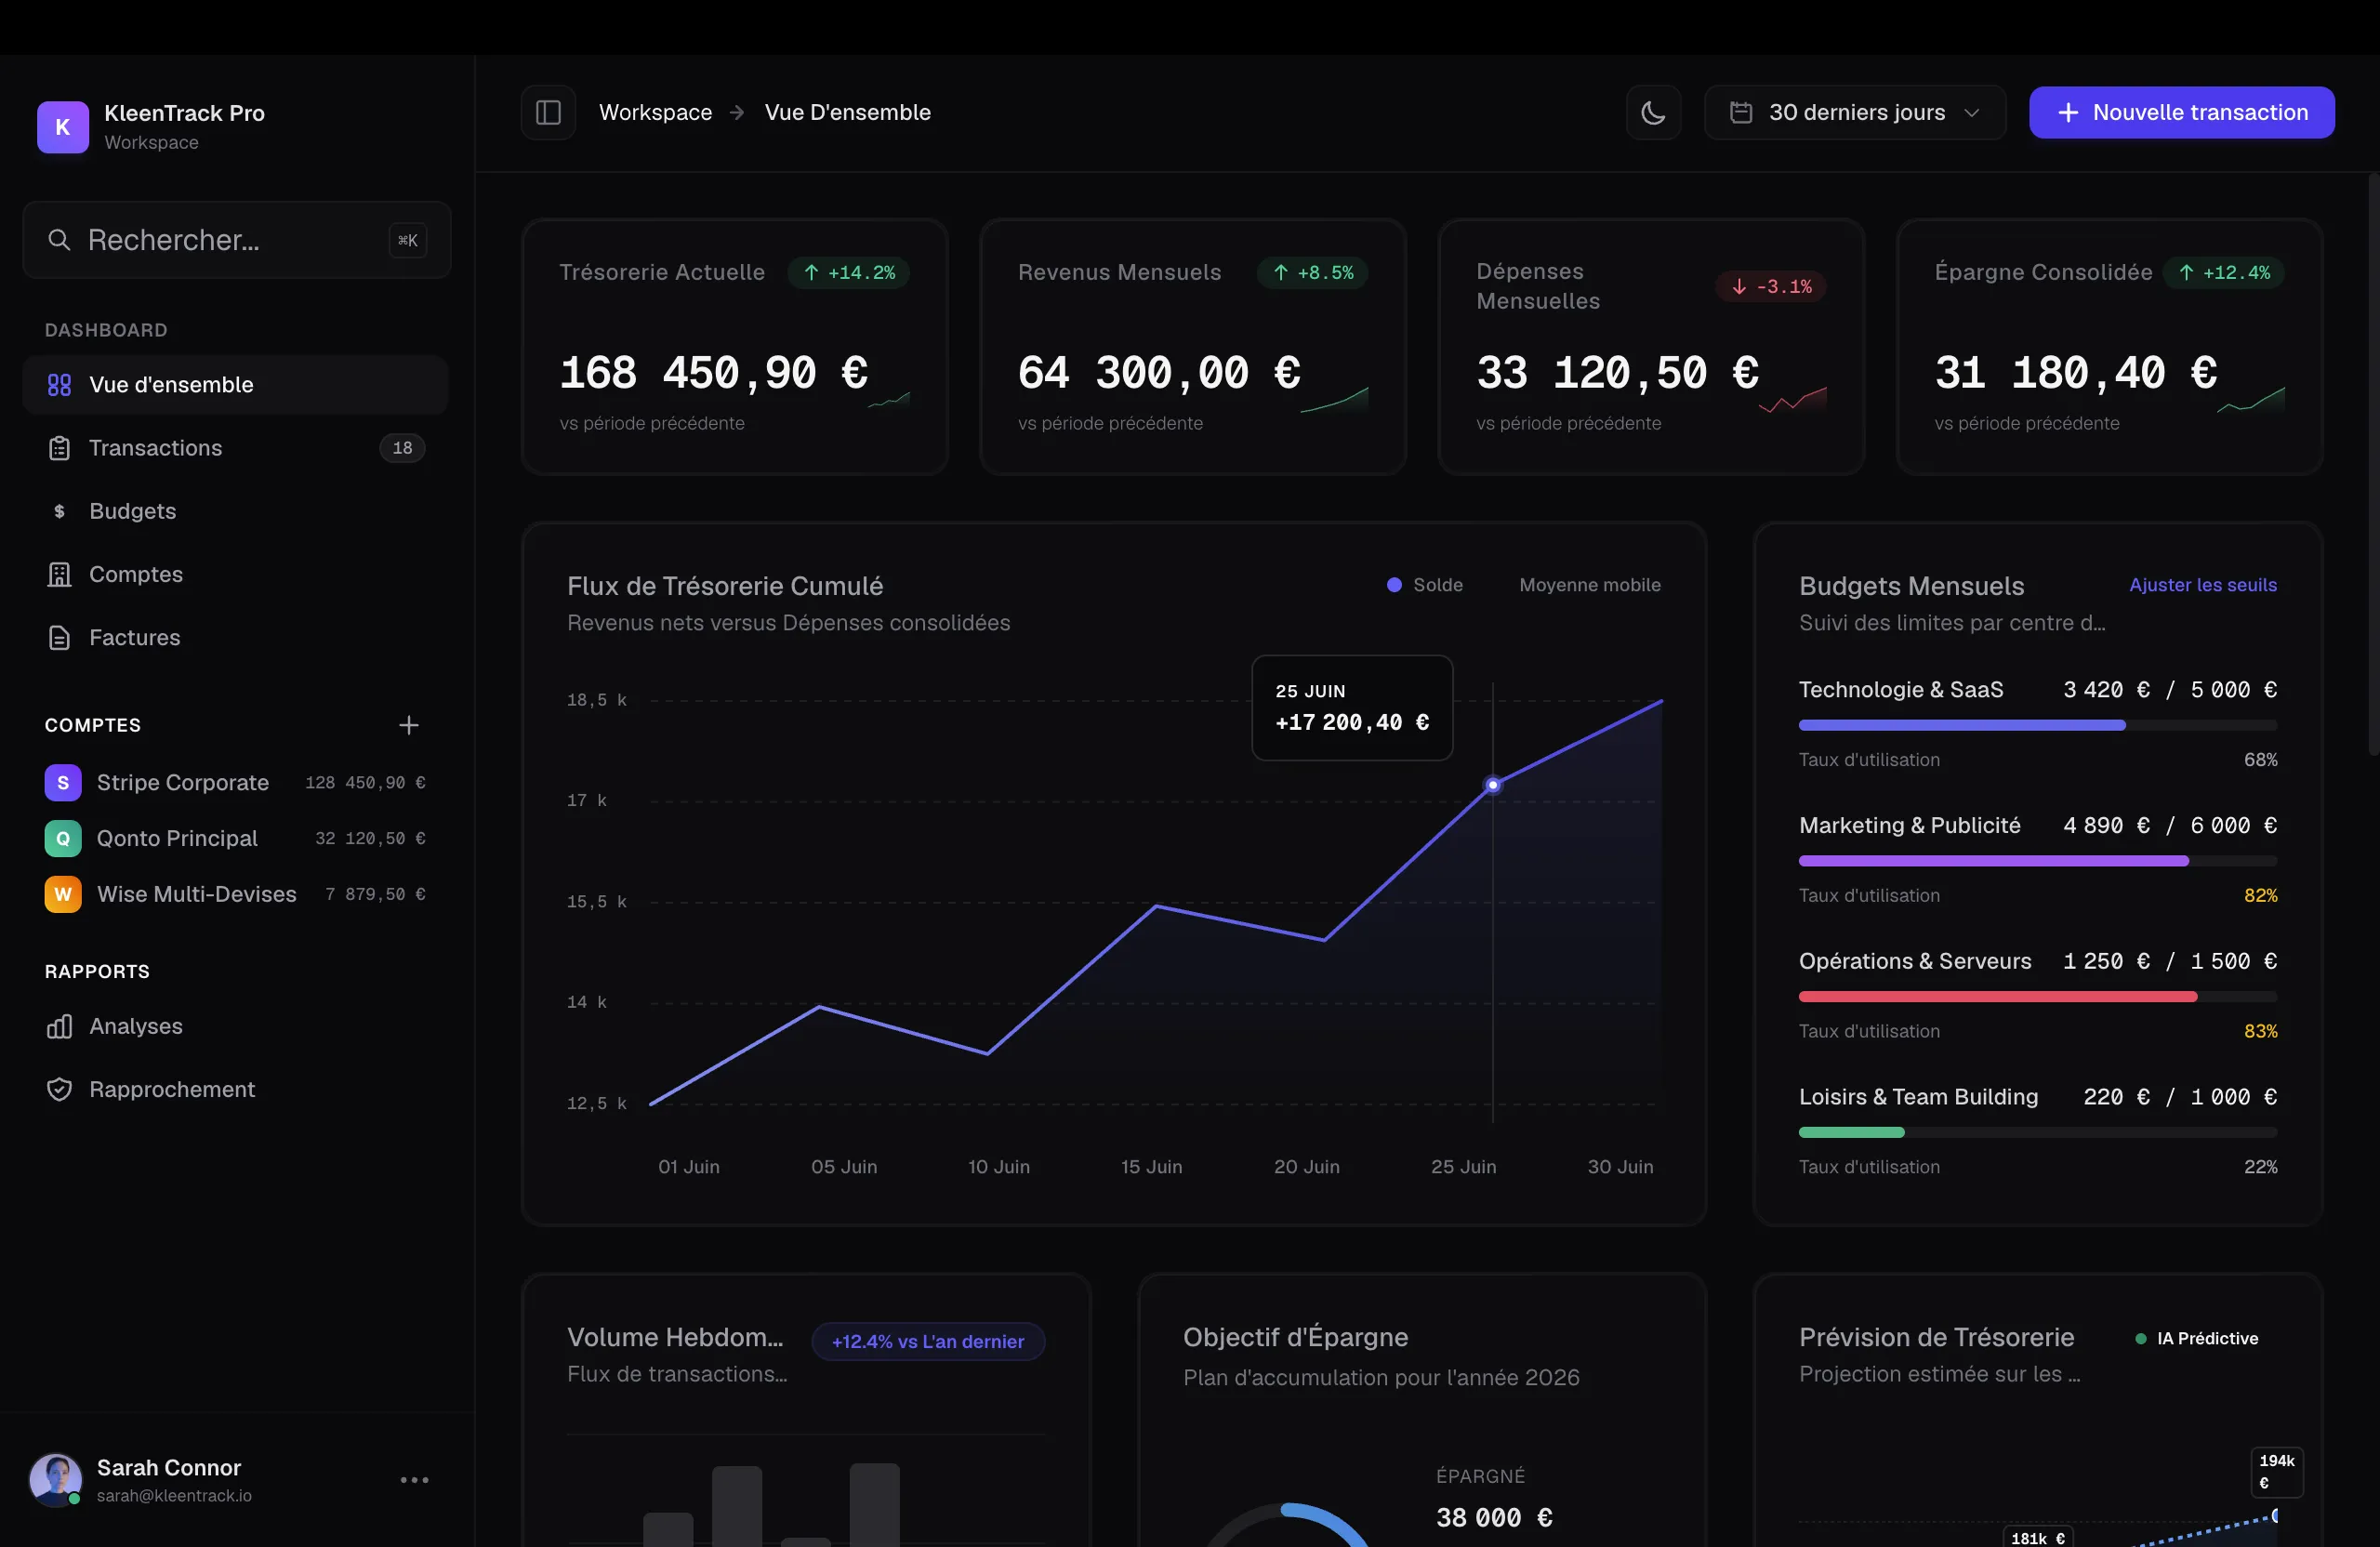Image resolution: width=2380 pixels, height=1547 pixels.
Task: Click the Rapprochement shield icon
Action: tap(59, 1089)
